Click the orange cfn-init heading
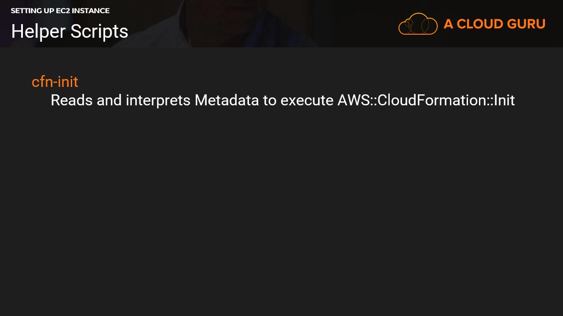 coord(55,82)
